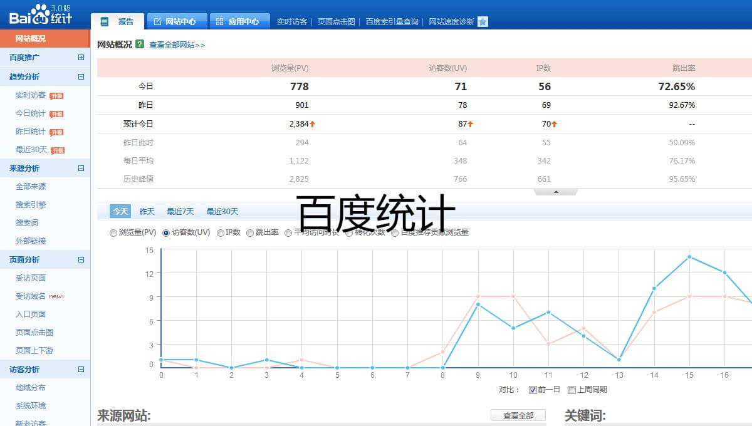Click the predicted PV value 2,384

299,124
